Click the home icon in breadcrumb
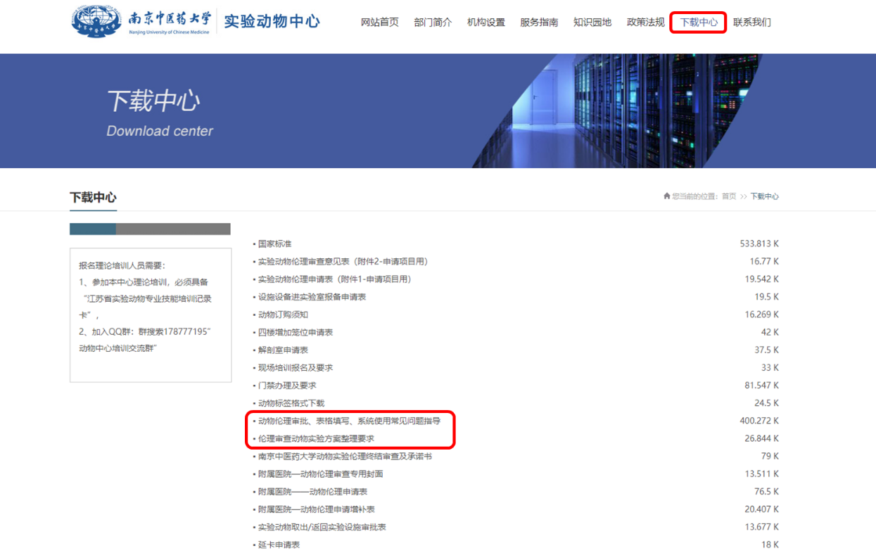This screenshot has height=553, width=876. 666,196
